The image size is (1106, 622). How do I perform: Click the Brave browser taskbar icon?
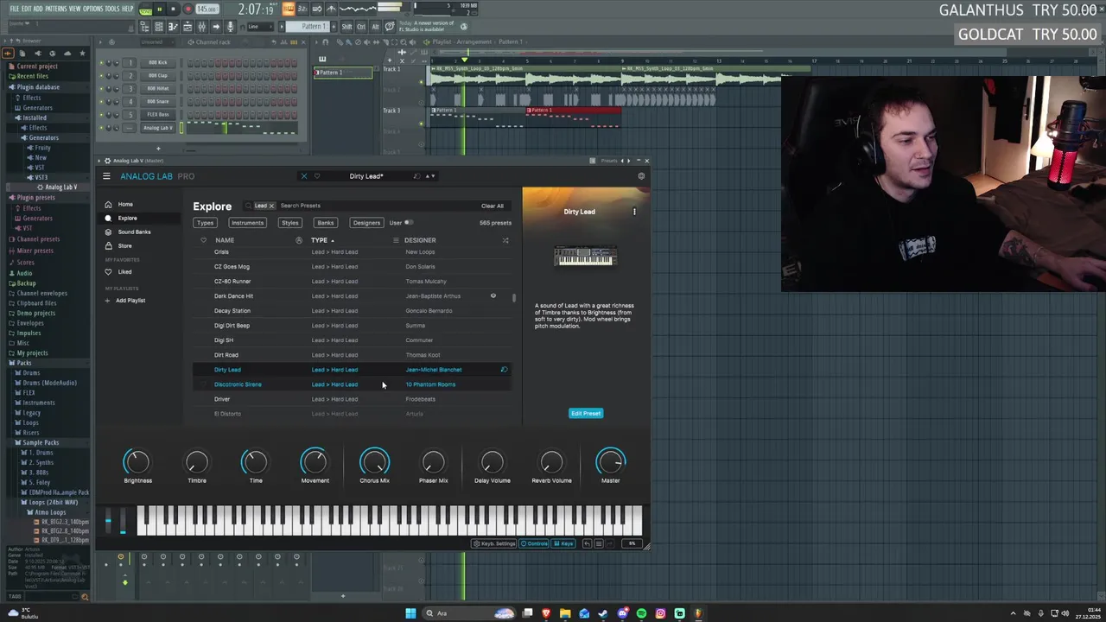[546, 613]
